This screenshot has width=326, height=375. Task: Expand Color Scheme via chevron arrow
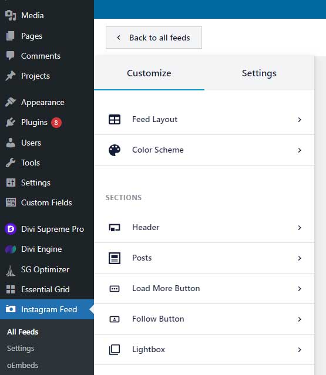click(300, 150)
